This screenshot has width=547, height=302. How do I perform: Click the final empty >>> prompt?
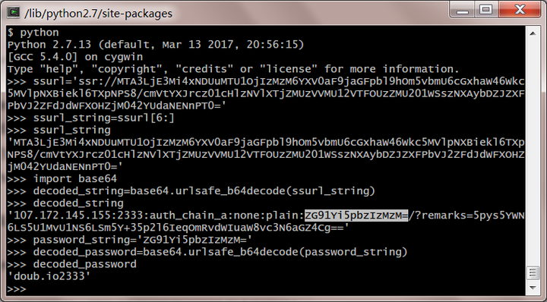pyautogui.click(x=17, y=289)
